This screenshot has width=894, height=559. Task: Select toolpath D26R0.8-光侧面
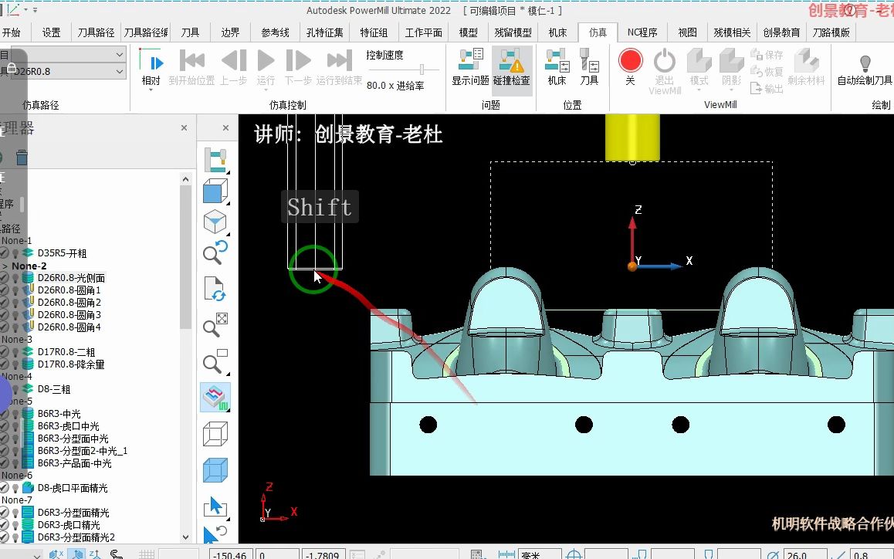coord(71,278)
